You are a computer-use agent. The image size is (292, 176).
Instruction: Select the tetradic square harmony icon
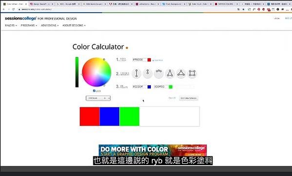[192, 73]
